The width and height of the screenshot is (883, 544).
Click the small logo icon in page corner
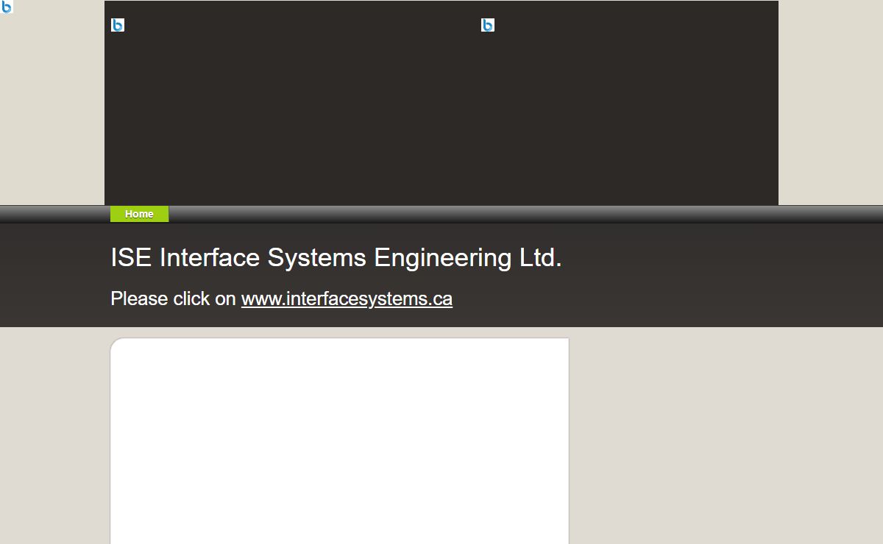pos(7,7)
